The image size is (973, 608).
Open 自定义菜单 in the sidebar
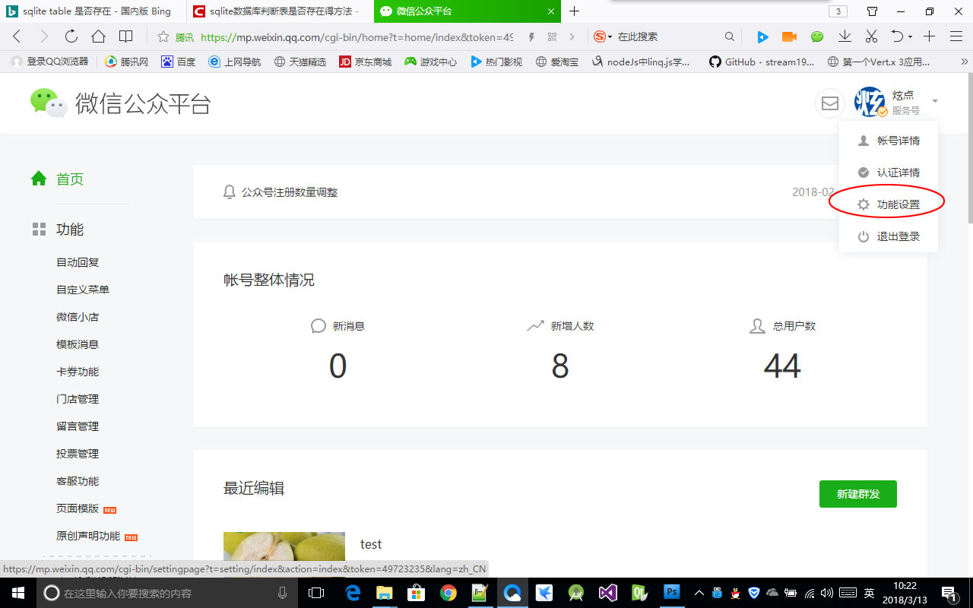pos(83,290)
